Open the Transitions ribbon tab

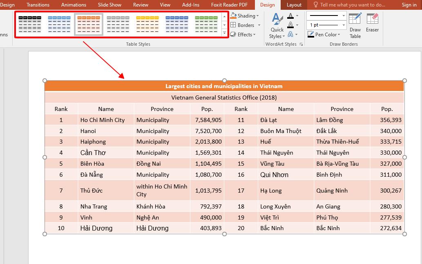pos(38,5)
